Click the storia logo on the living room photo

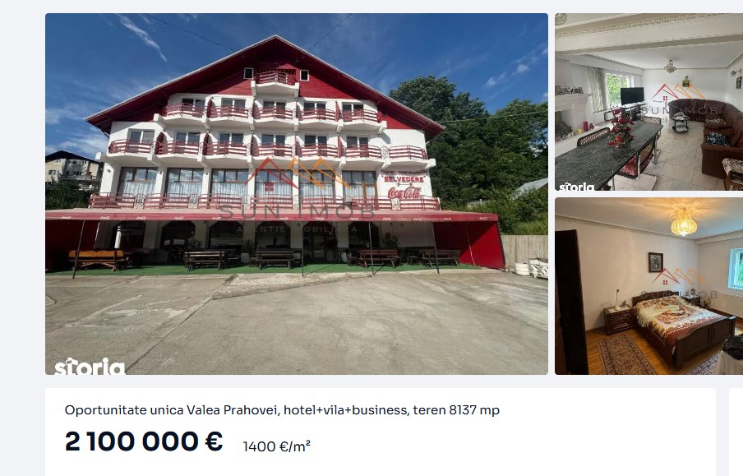(x=576, y=187)
